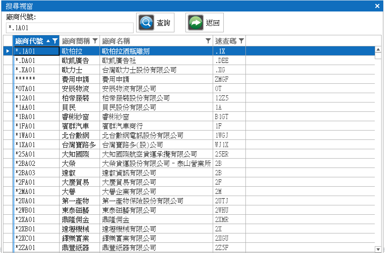The image size is (385, 253).
Task: Click 台灣歐力士股份有限公司 name cell
Action: (x=157, y=70)
